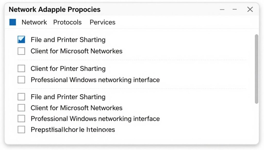This screenshot has height=150, width=264.
Task: Click the minimize button on the title bar
Action: pyautogui.click(x=222, y=9)
